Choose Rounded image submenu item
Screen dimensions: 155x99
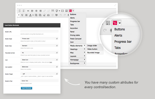(94, 52)
